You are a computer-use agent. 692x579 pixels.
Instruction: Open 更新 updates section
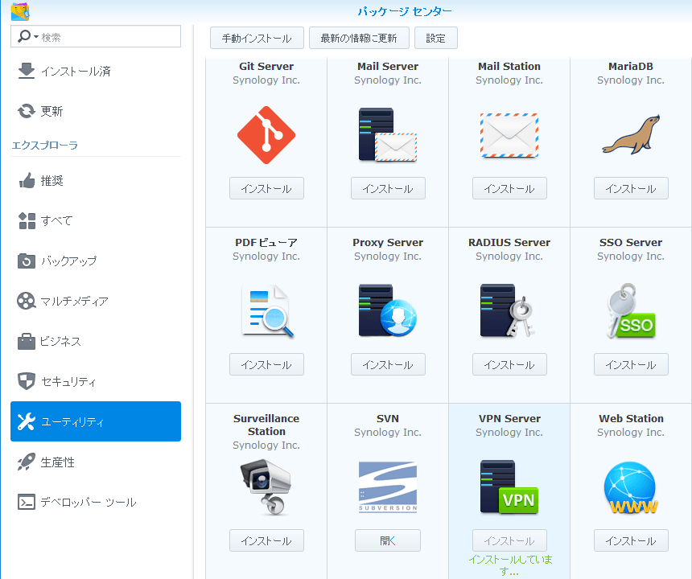pos(96,111)
